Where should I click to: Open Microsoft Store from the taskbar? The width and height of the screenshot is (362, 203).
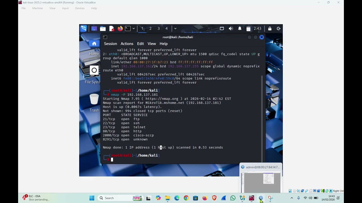click(195, 198)
